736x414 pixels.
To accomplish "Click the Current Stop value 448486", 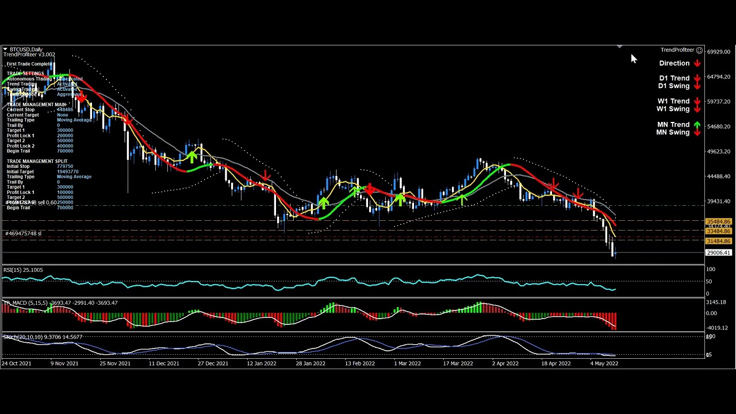I will click(65, 110).
